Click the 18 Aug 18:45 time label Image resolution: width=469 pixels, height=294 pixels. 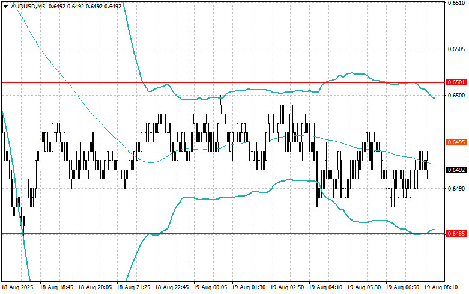tap(56, 287)
